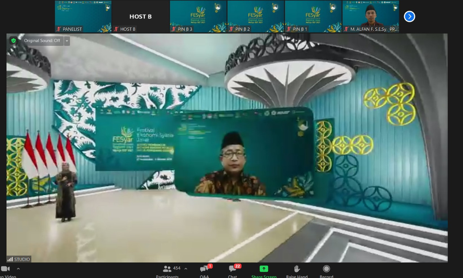463x278 pixels.
Task: Select the PIN B 3 thumbnail
Action: point(198,17)
